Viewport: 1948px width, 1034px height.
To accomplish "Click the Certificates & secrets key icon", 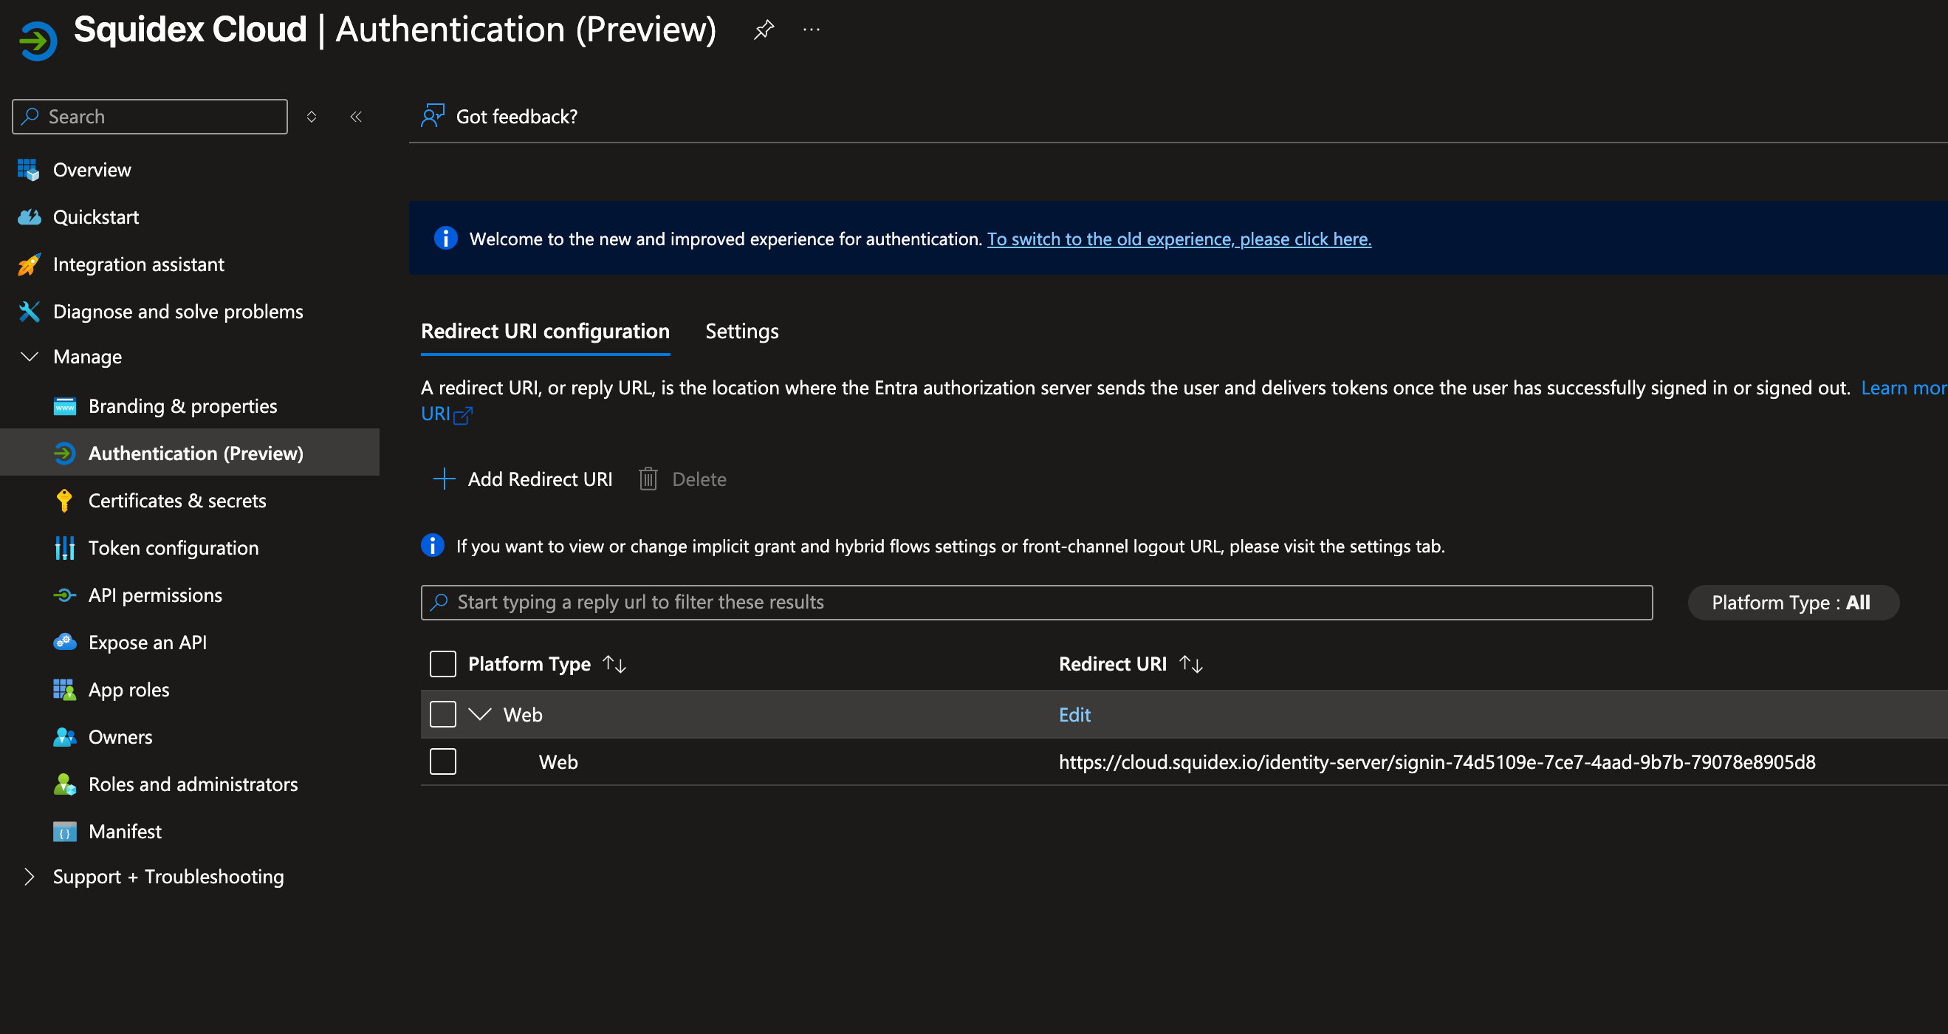I will (64, 501).
